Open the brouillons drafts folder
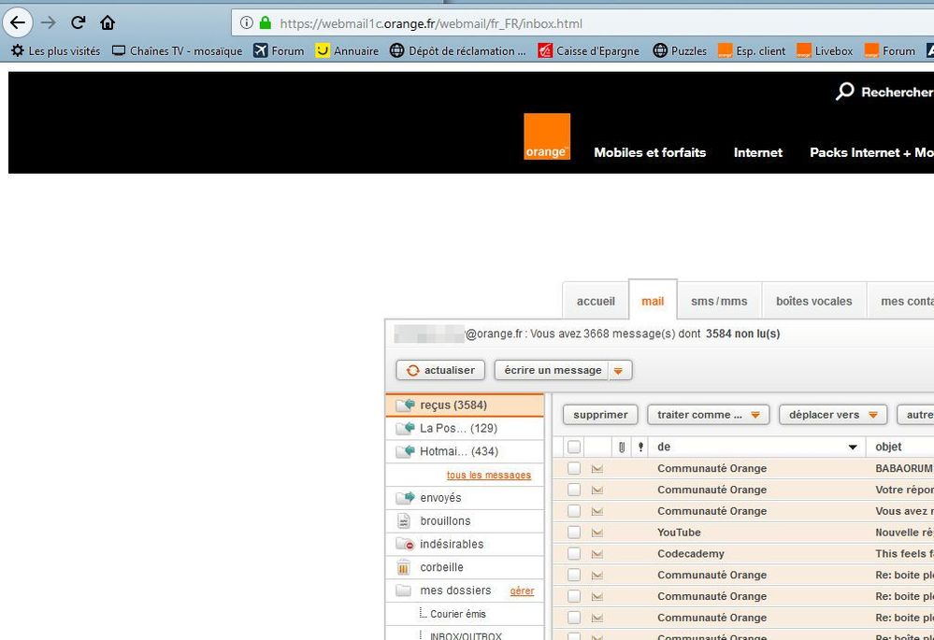Image resolution: width=934 pixels, height=640 pixels. [445, 520]
